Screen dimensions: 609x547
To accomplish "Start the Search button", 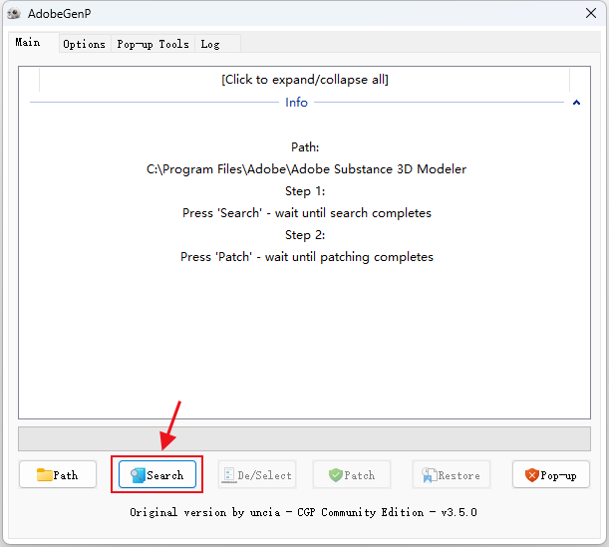I will tap(157, 474).
